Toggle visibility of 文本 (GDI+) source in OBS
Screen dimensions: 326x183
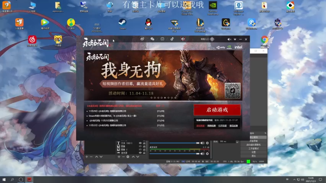(140, 143)
